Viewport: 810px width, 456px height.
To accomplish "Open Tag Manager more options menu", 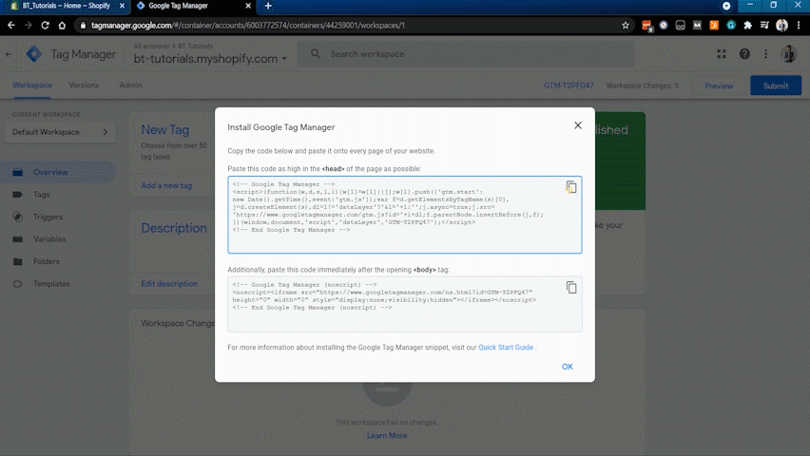I will click(765, 54).
